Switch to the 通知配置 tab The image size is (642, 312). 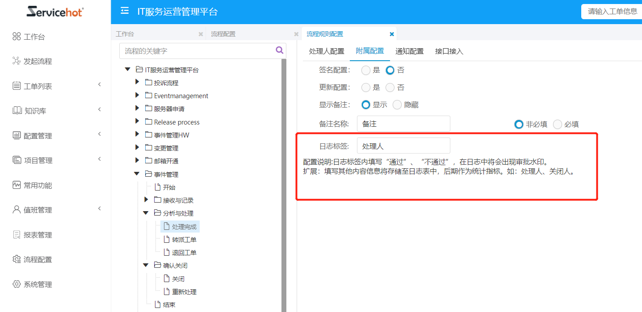click(409, 51)
